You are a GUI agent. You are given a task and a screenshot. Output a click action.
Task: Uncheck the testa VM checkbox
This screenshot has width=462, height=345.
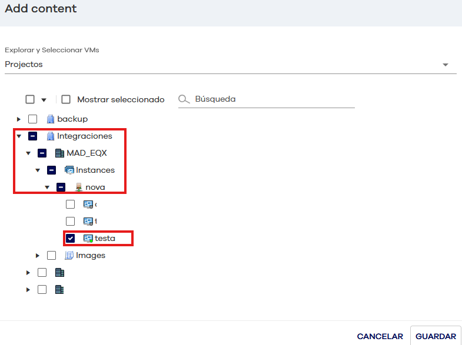[x=71, y=239]
